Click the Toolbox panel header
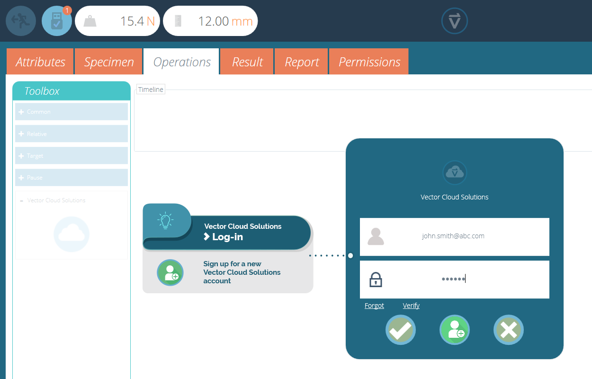 click(x=72, y=91)
